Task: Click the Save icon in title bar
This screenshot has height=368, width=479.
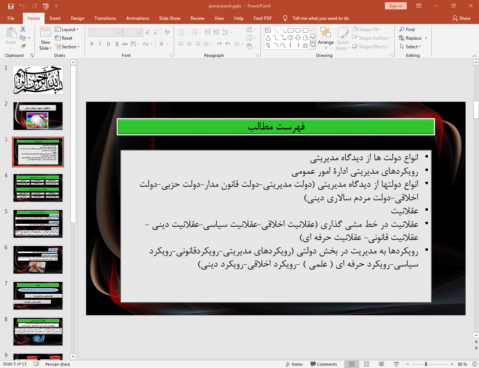Action: tap(10, 6)
